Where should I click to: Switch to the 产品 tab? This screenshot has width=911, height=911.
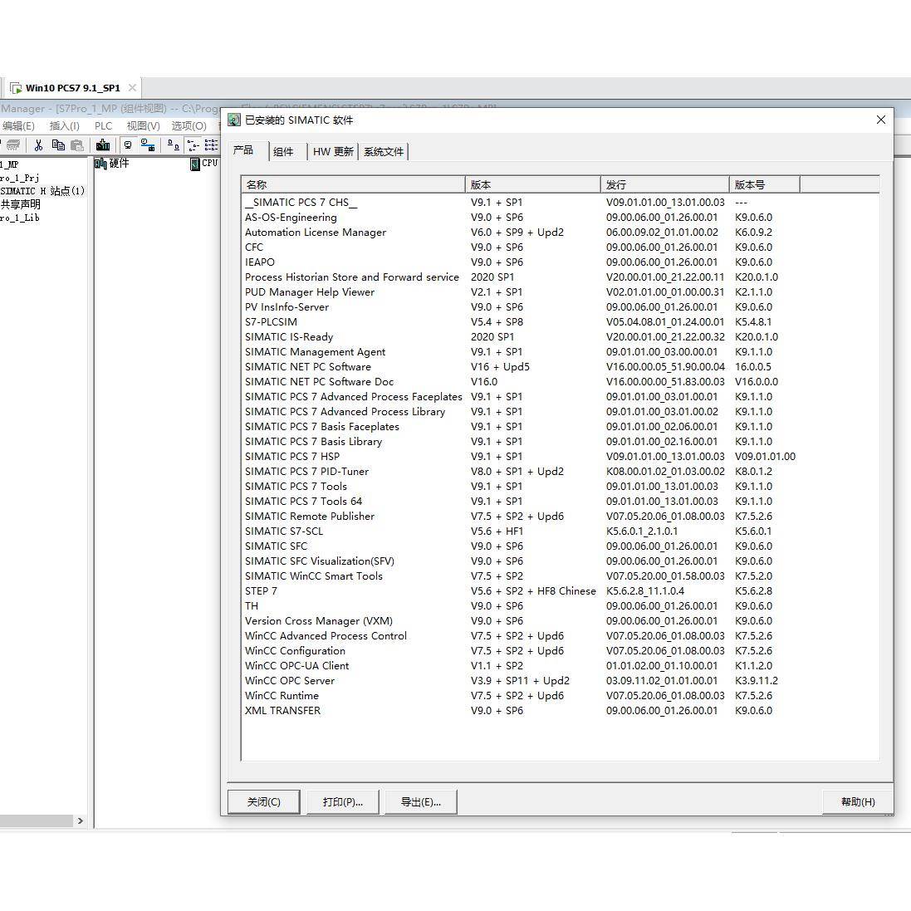point(243,150)
